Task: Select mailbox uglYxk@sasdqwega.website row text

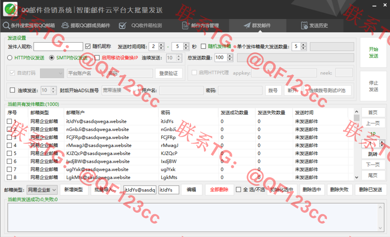Action: pyautogui.click(x=97, y=169)
